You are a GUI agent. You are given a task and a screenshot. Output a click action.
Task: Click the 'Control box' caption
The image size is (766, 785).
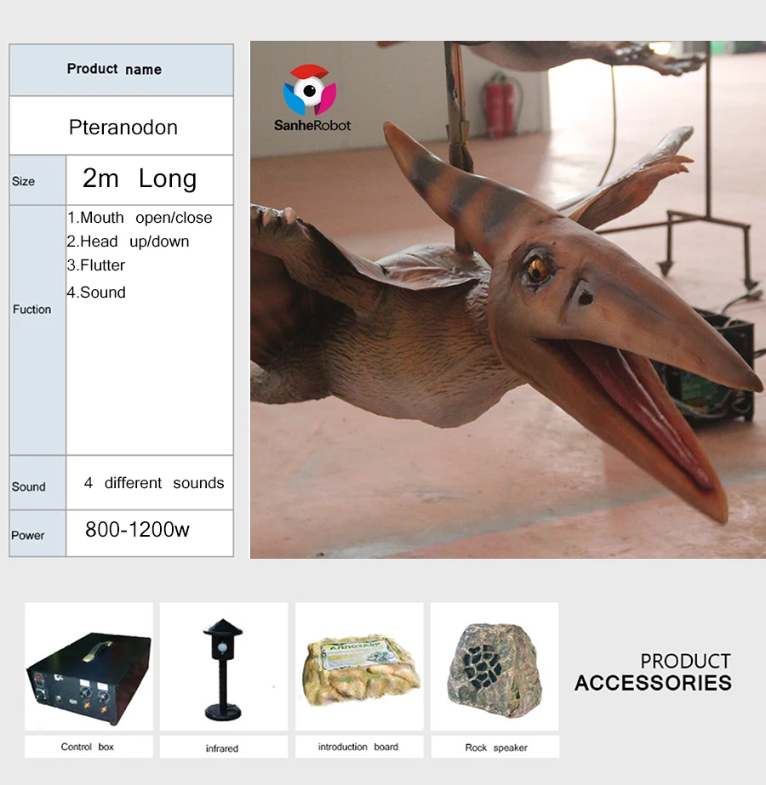tap(88, 747)
